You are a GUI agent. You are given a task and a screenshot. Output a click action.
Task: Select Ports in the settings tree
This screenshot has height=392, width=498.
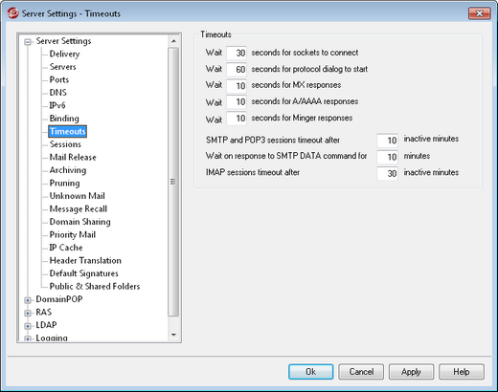coord(59,79)
